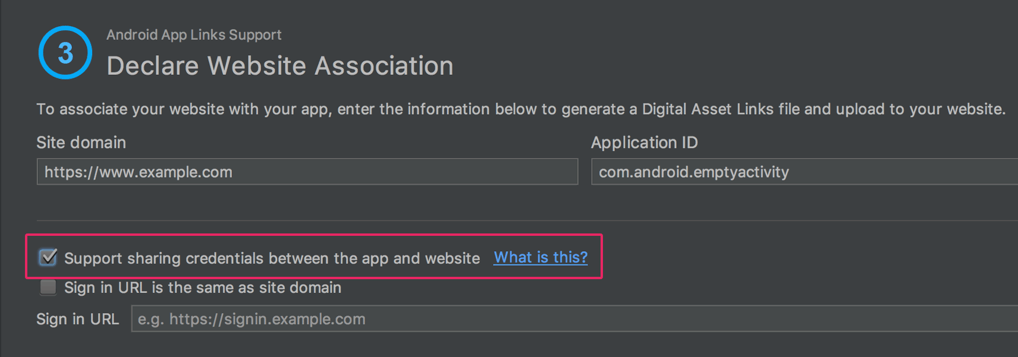1018x357 pixels.
Task: Click the https://www.example.com text
Action: point(138,172)
